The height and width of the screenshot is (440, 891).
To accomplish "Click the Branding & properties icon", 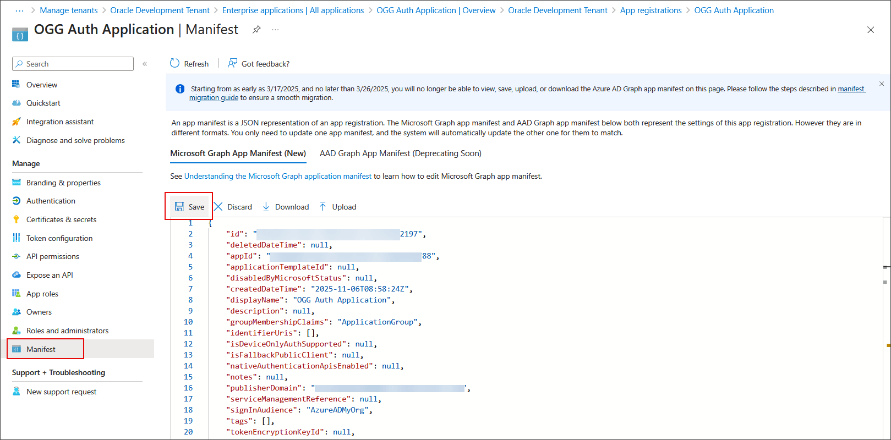I will [16, 182].
